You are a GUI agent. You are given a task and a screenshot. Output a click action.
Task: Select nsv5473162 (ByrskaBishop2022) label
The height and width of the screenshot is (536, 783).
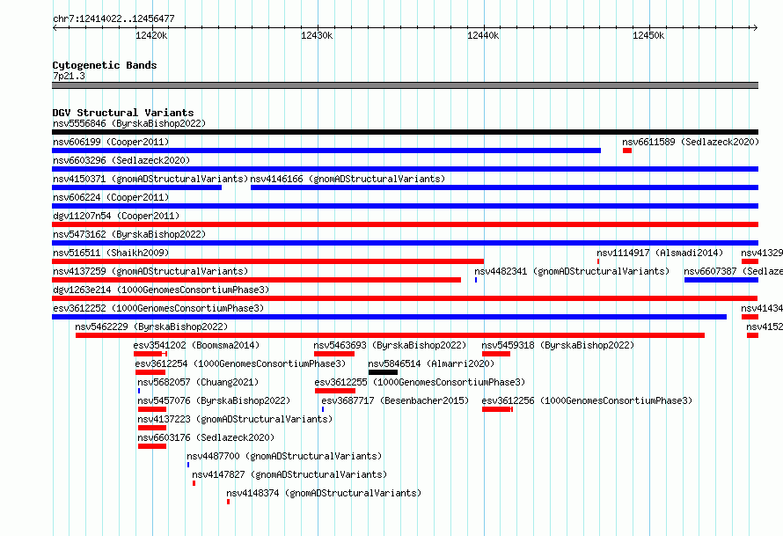click(x=129, y=234)
